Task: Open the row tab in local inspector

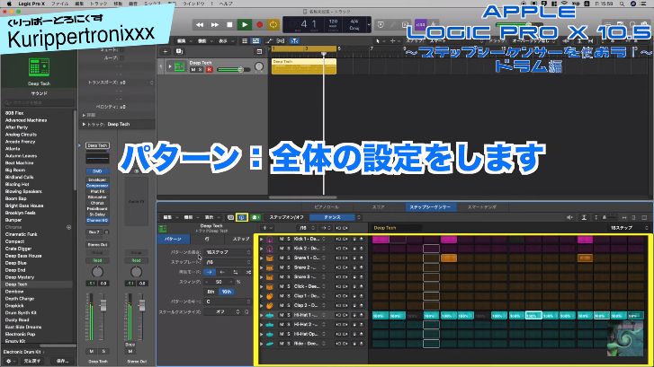Action: coord(207,240)
